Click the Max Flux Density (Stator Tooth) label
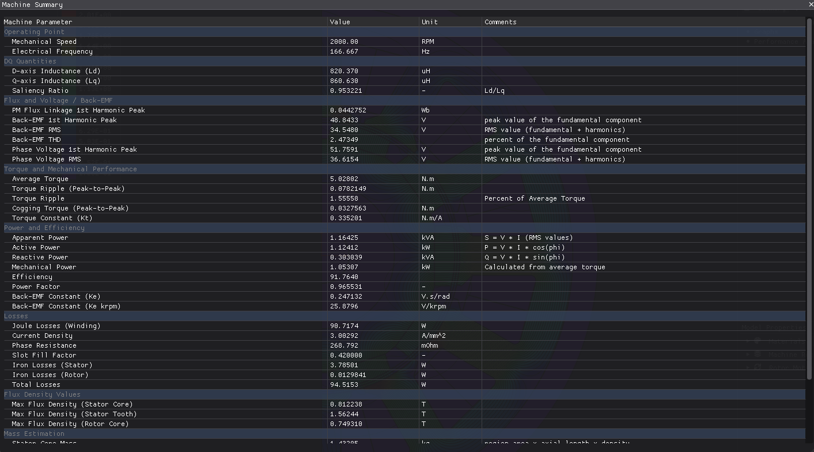This screenshot has height=452, width=814. click(x=74, y=414)
